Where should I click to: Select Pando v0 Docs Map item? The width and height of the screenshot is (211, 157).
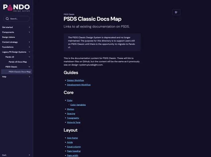coord(18,62)
